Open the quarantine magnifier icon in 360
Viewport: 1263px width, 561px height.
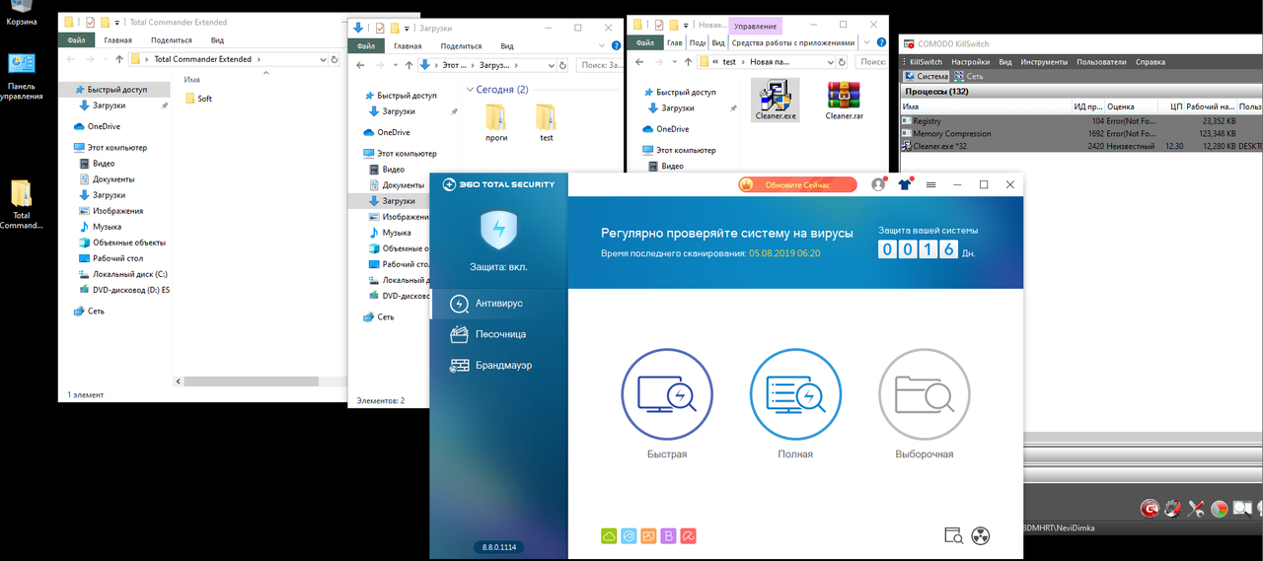coord(953,535)
